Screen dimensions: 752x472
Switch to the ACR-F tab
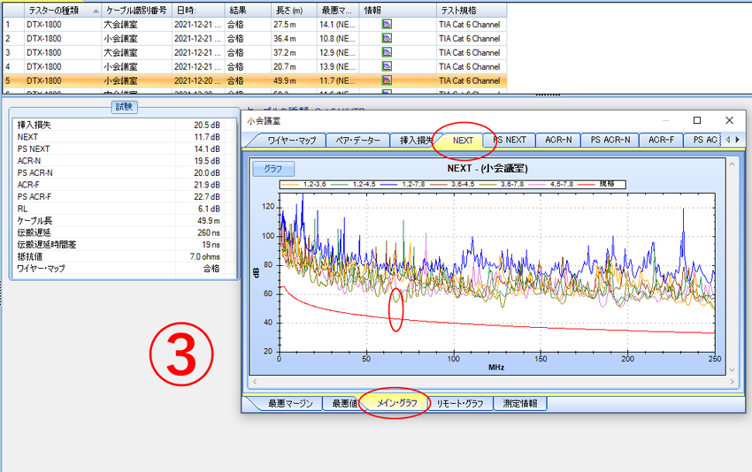(662, 140)
